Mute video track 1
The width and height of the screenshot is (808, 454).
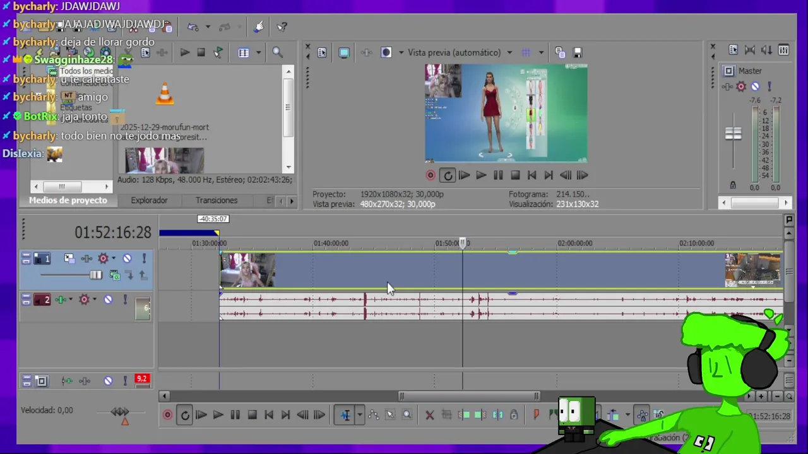point(127,259)
